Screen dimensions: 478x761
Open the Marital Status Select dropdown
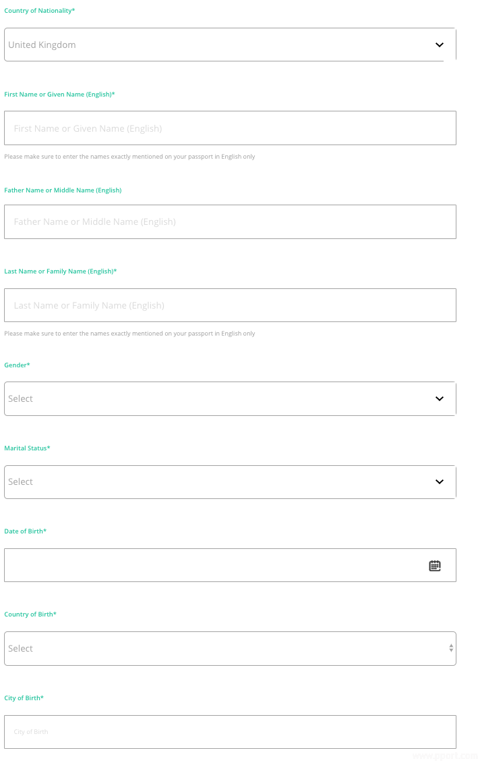[222, 482]
